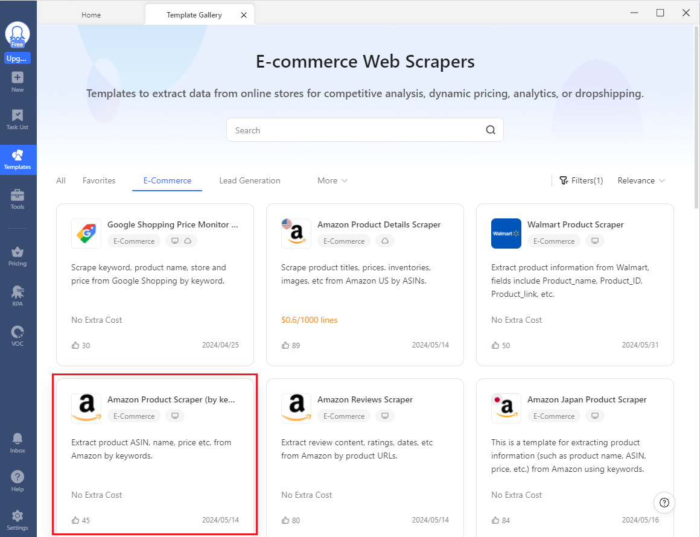Open VOC from the sidebar
This screenshot has height=537, width=700.
click(17, 336)
